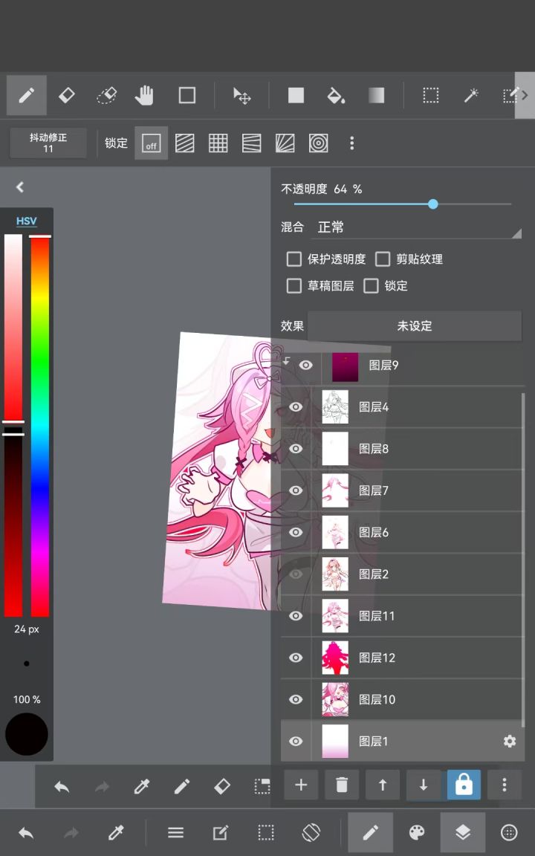Pick a hue on the rainbow bar
Image resolution: width=535 pixels, height=856 pixels.
click(40, 426)
